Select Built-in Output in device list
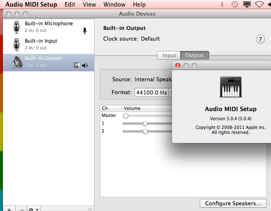 point(48,63)
